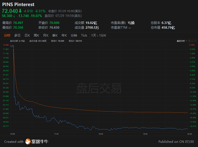Select the 分时 tab
Screen dimensions: 198x147
[7, 36]
